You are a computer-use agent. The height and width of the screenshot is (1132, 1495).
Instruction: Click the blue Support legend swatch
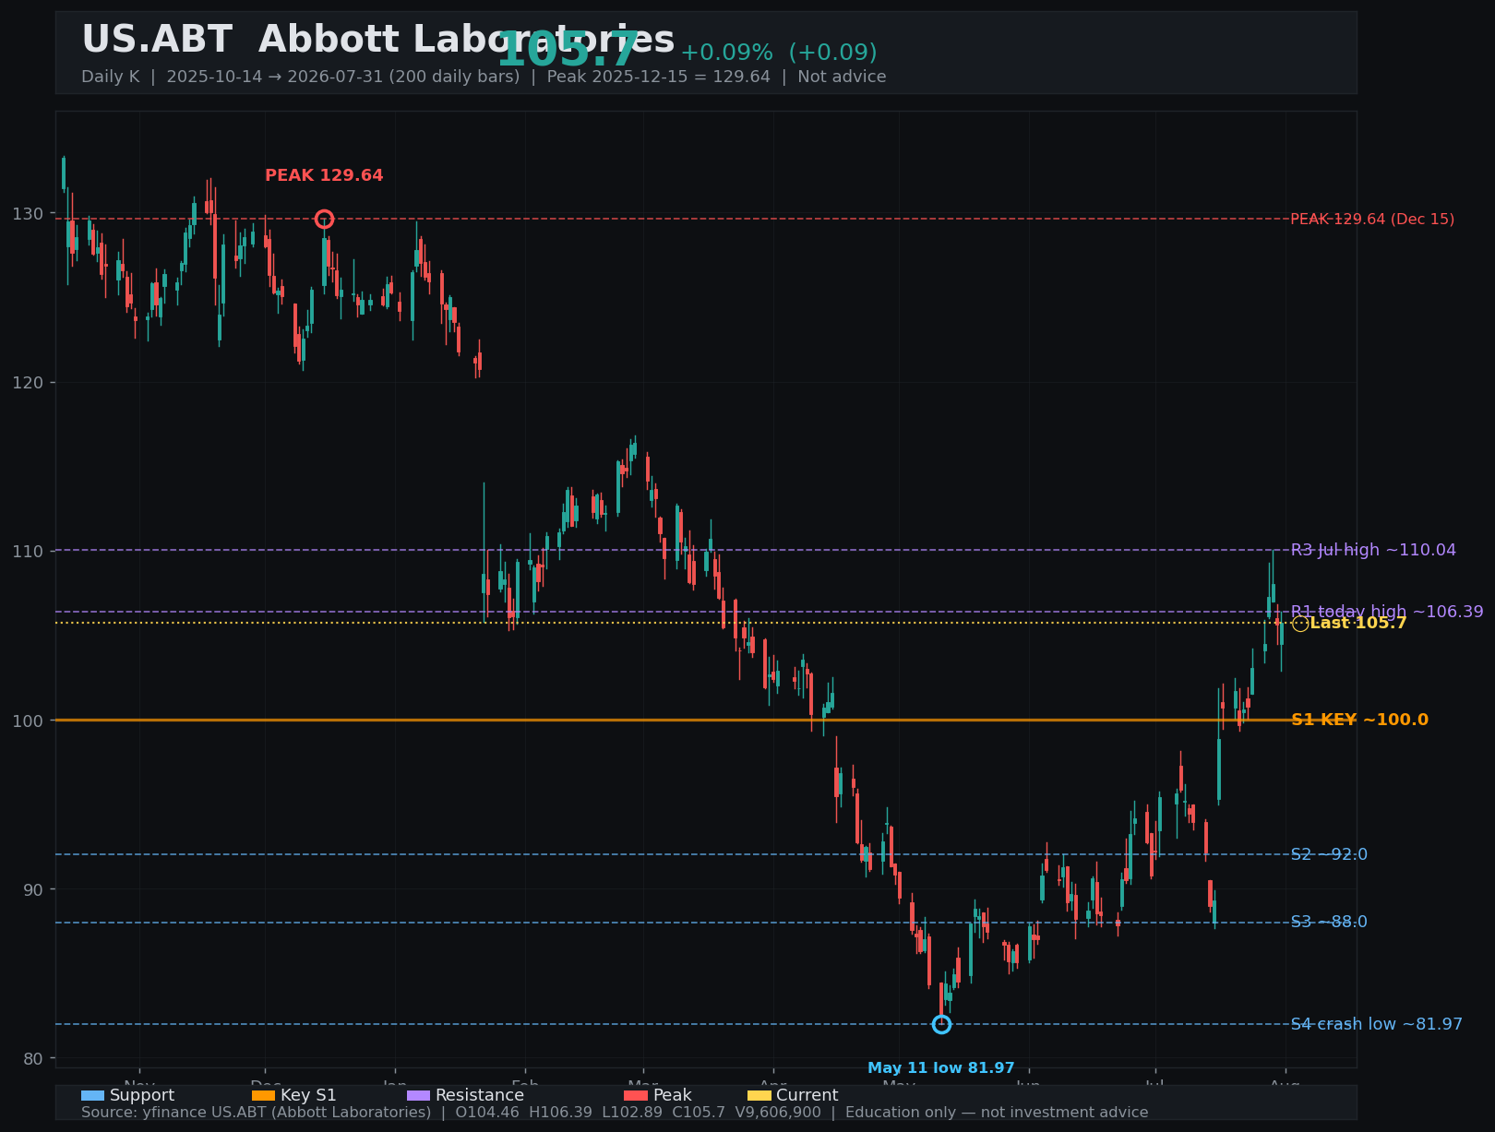pos(93,1095)
